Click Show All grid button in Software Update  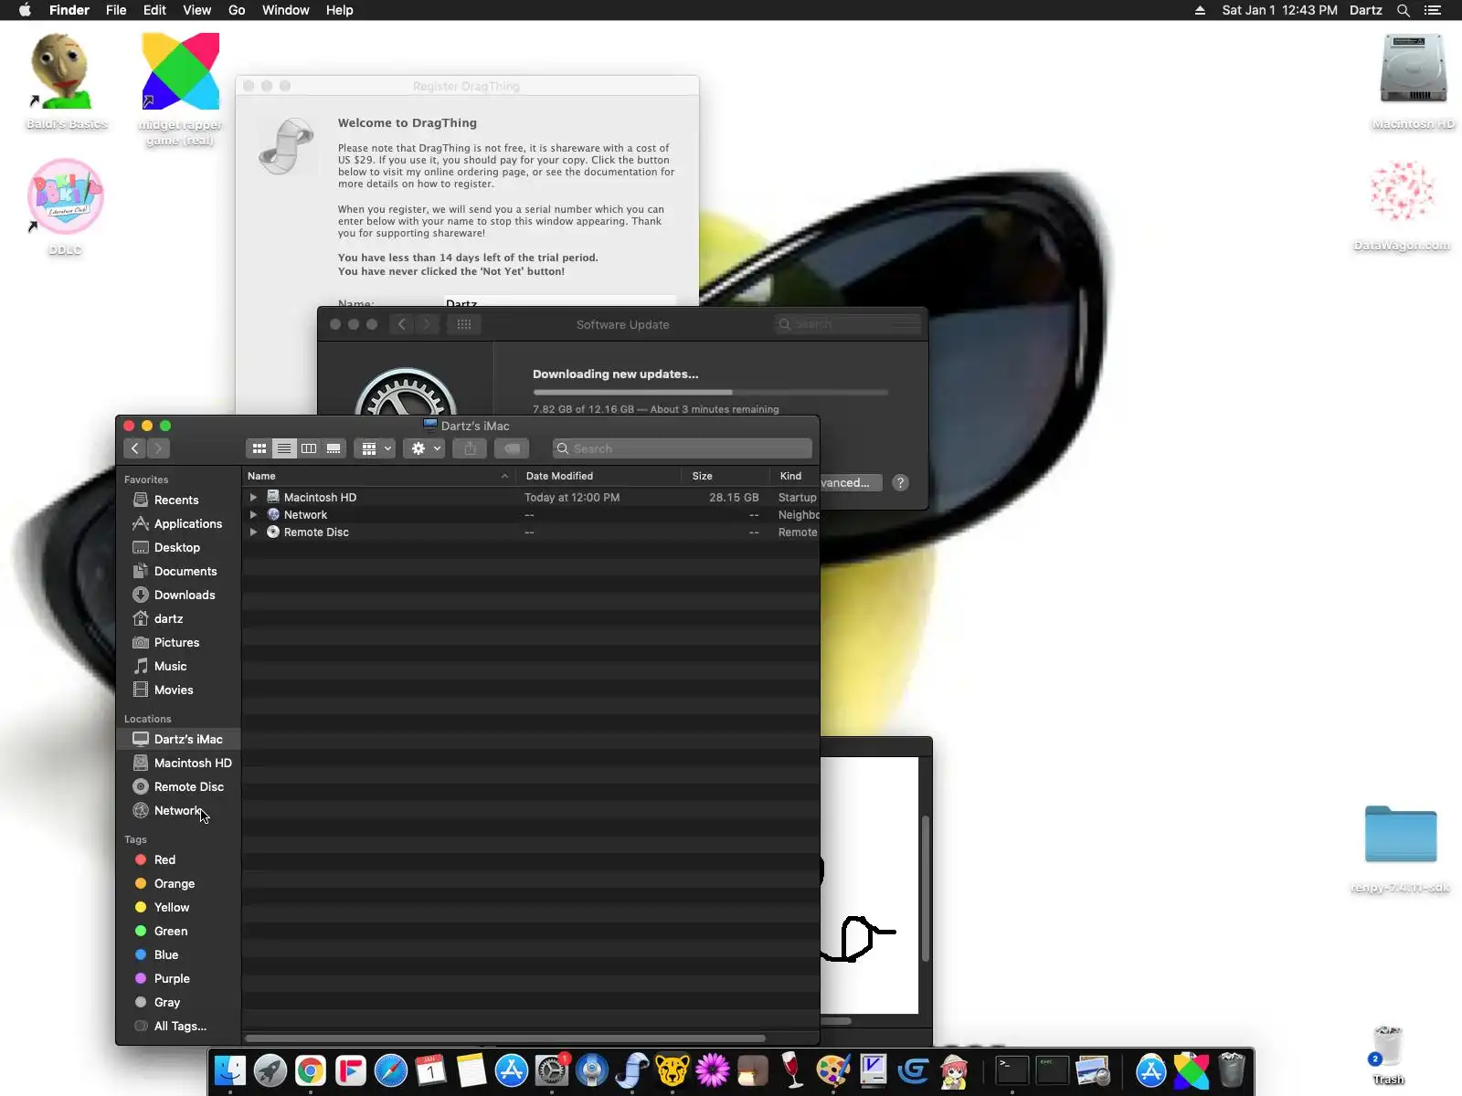tap(464, 324)
